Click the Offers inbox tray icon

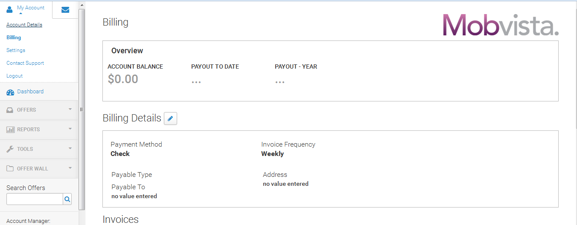tap(10, 110)
